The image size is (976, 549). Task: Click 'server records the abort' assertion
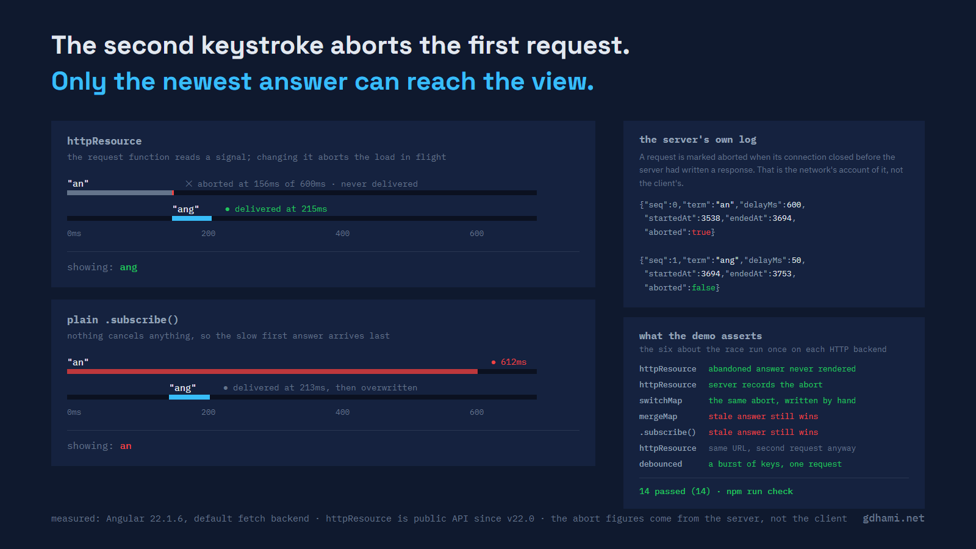click(x=766, y=385)
